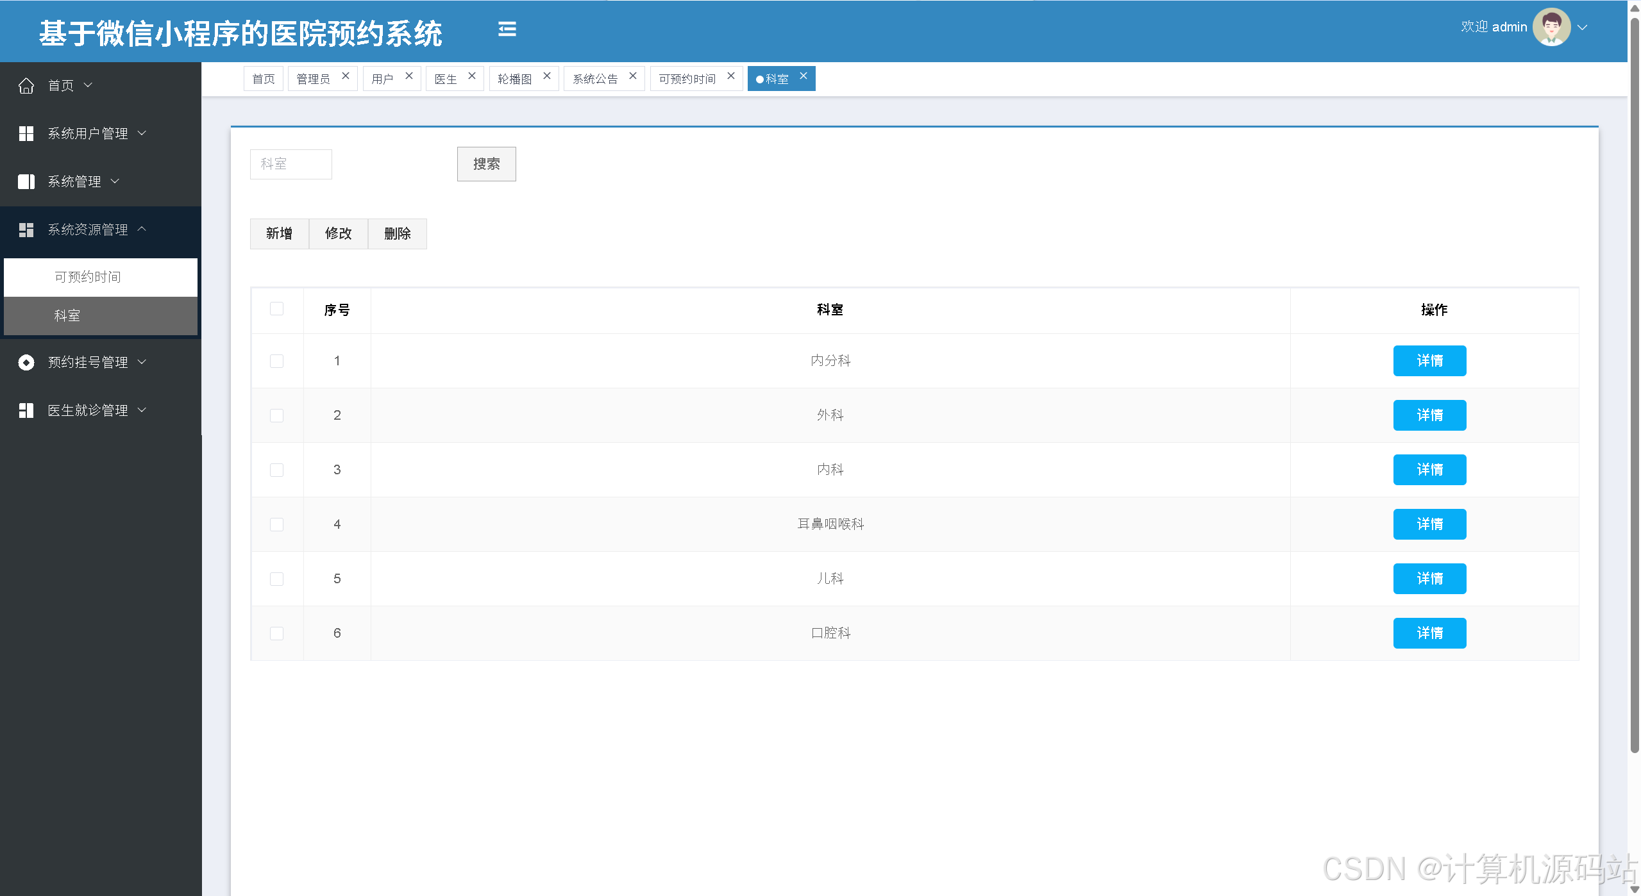Screen dimensions: 1641x896
Task: Click the home icon in sidebar
Action: tap(26, 85)
